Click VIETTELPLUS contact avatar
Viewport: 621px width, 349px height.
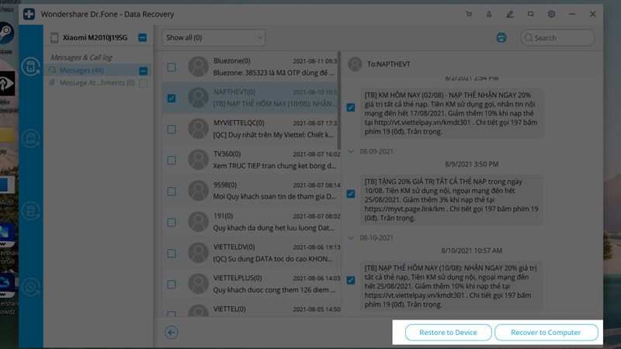point(198,284)
